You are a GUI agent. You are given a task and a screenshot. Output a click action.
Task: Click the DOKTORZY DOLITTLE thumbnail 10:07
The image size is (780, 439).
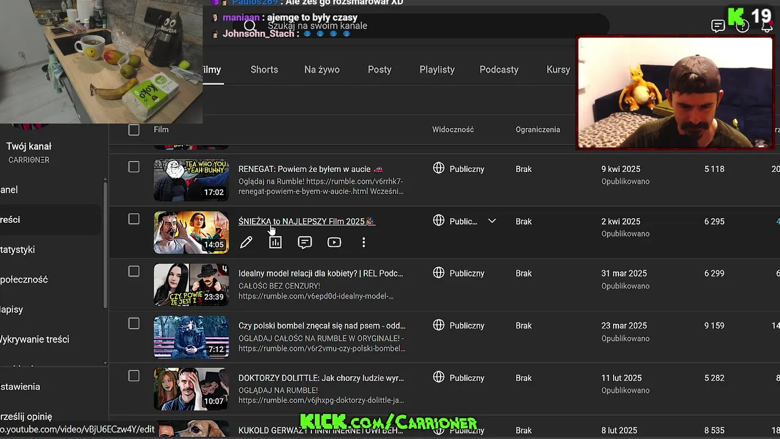coord(191,389)
